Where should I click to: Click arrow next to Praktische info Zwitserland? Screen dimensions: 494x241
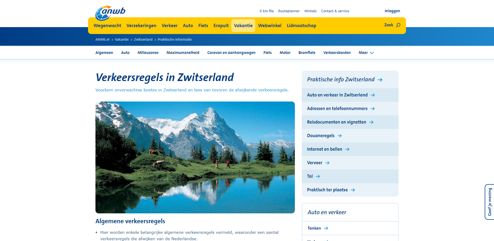click(380, 80)
